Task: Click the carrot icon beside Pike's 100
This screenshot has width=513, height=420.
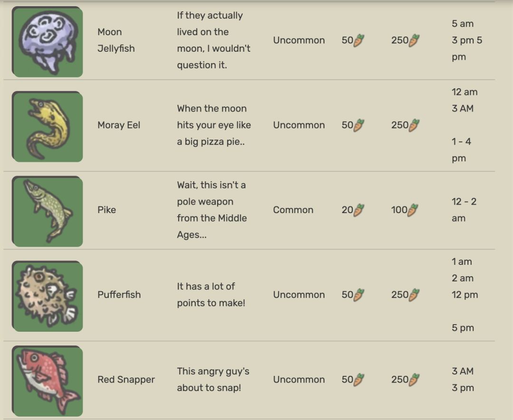Action: pos(413,210)
